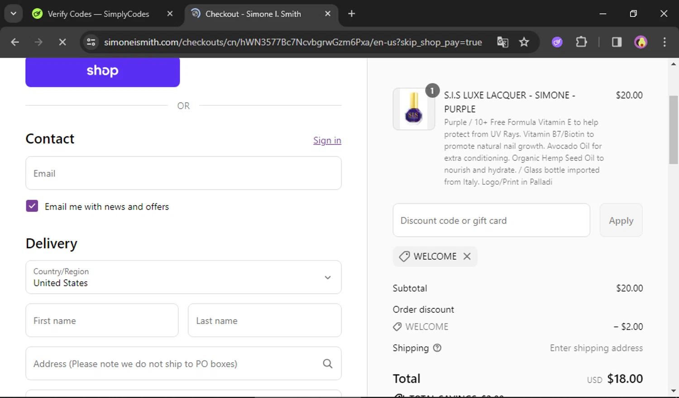Viewport: 679px width, 398px height.
Task: Open the purple SimplyCodes extension icon
Action: point(557,42)
